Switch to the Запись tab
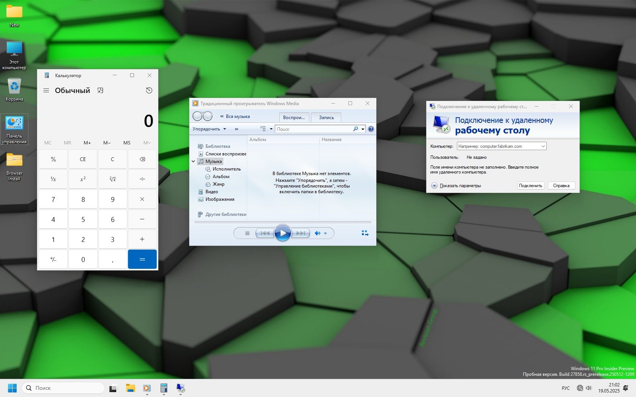 pyautogui.click(x=326, y=118)
